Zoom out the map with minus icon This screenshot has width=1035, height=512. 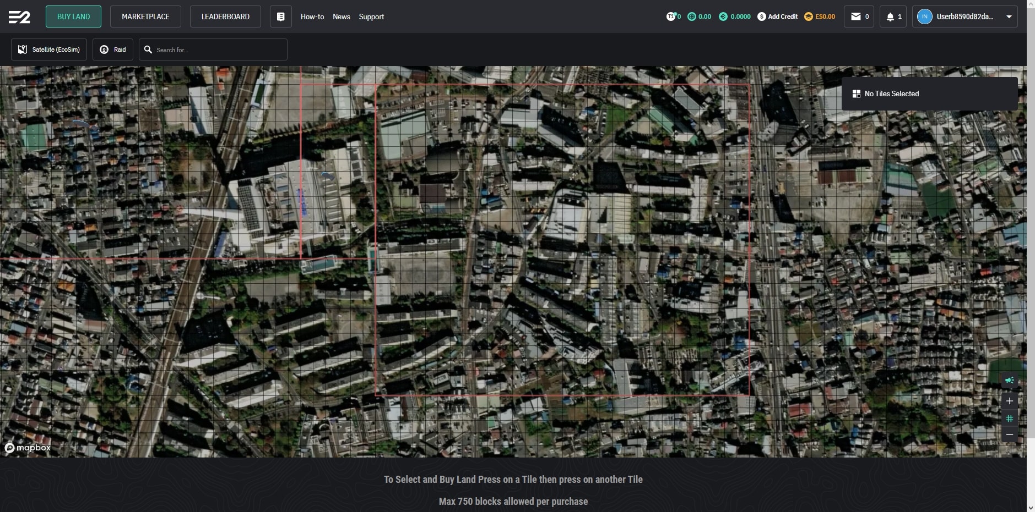click(x=1009, y=434)
